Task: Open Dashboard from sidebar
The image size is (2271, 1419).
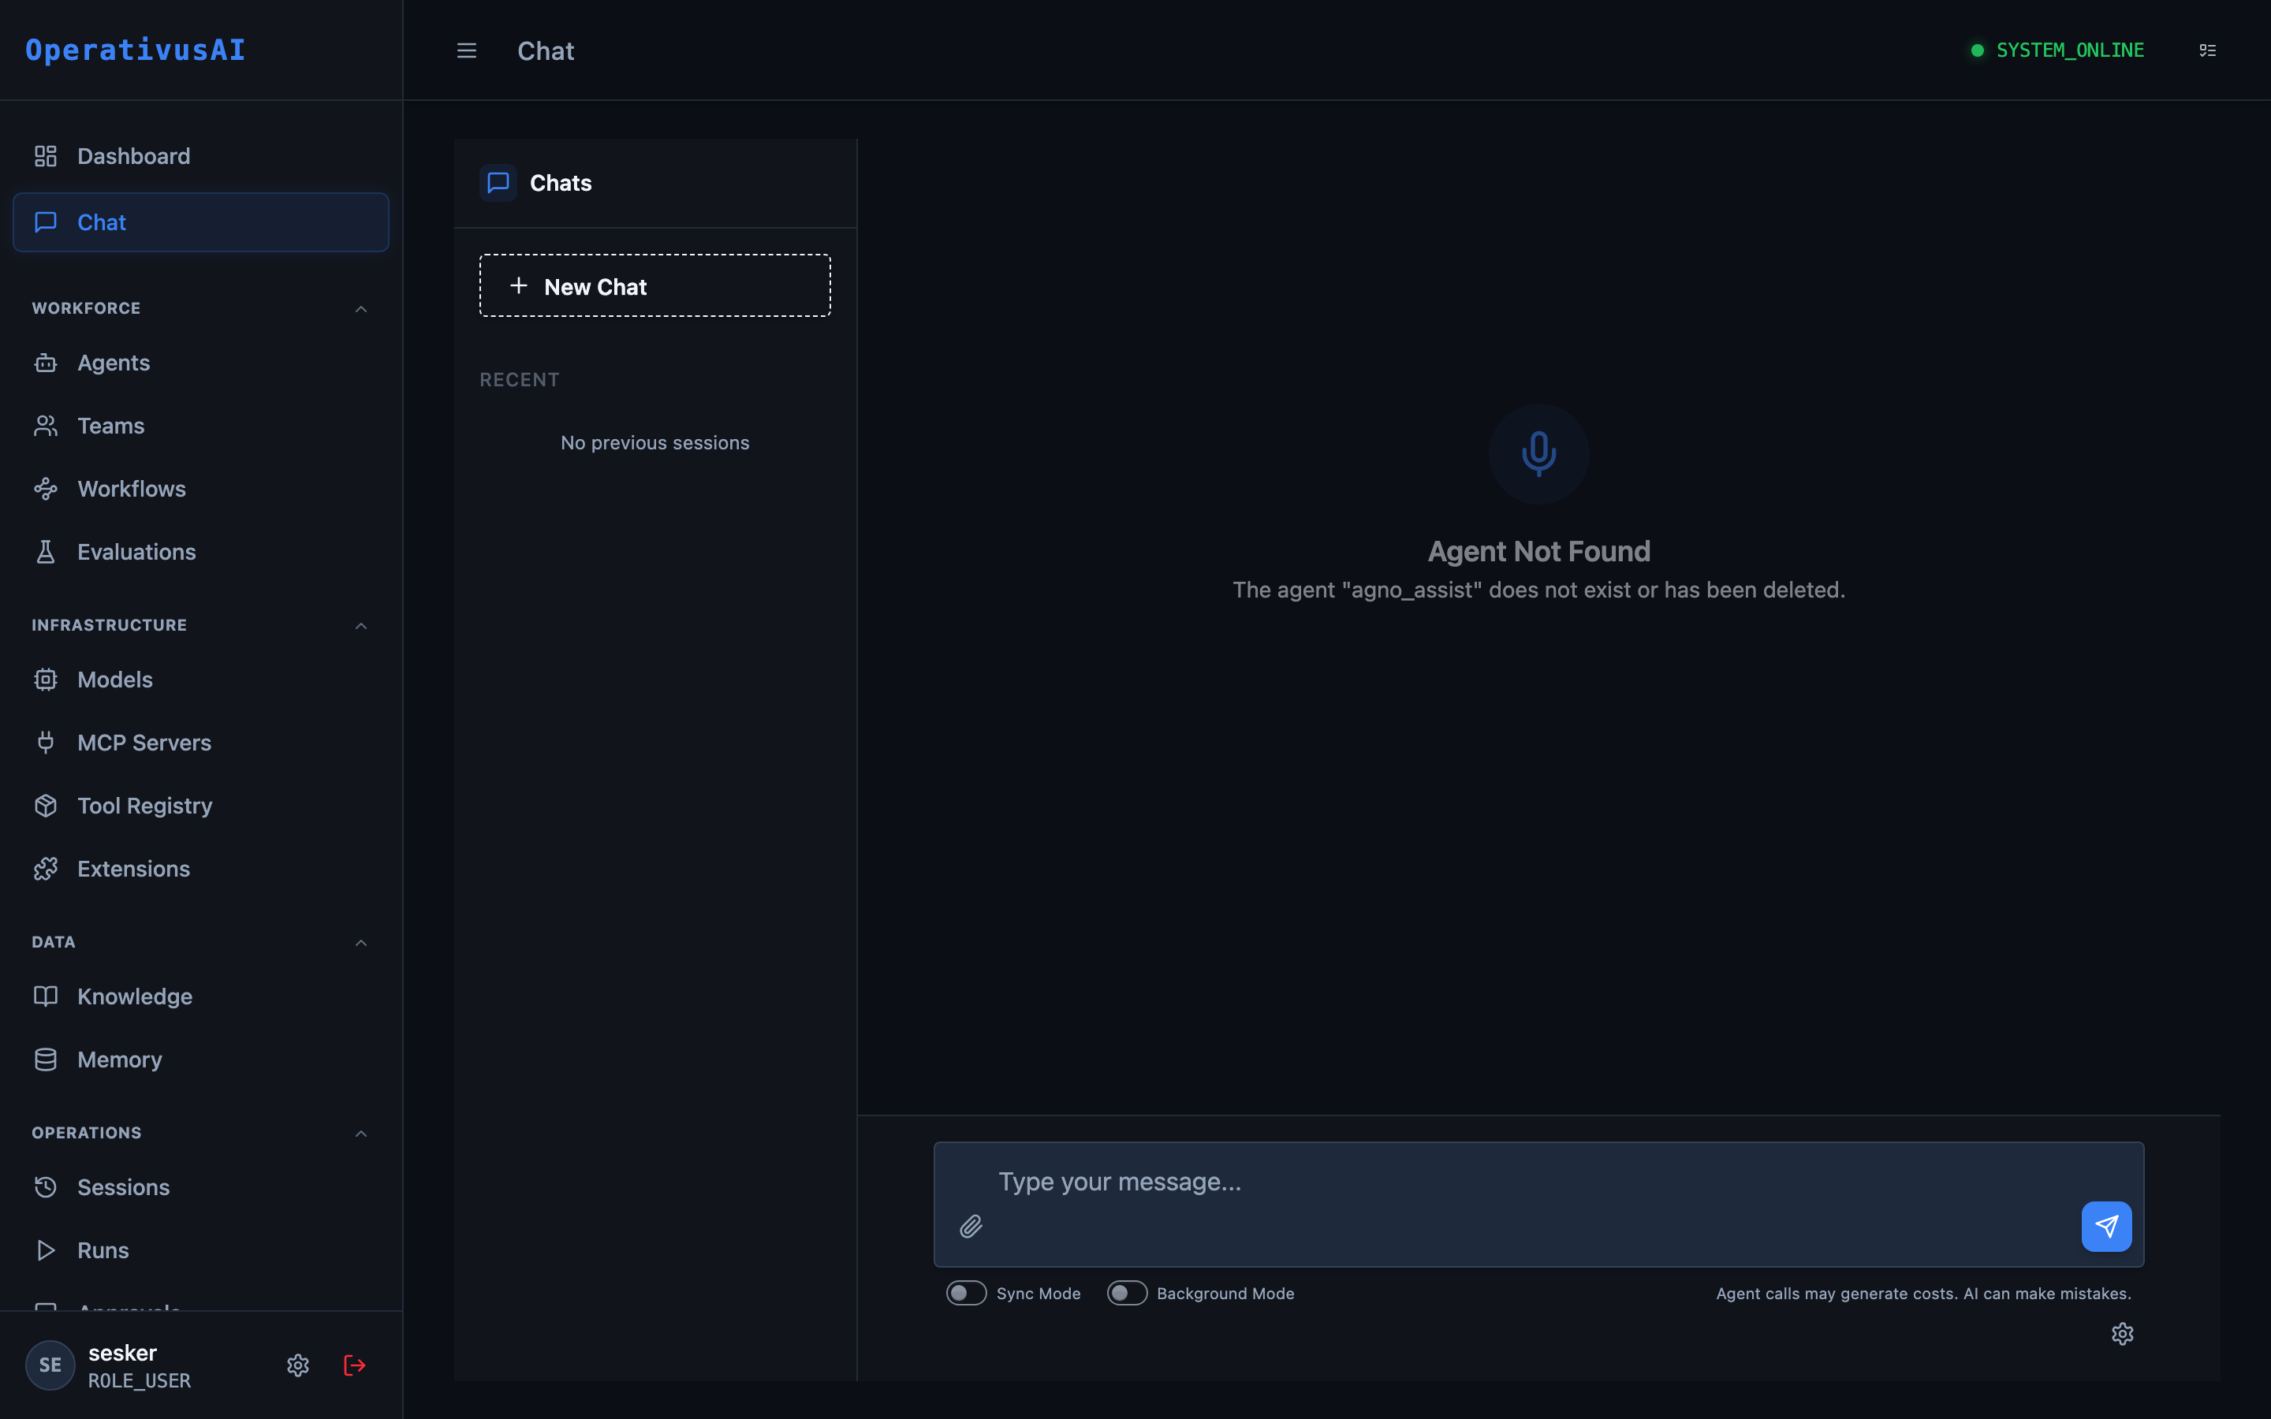Action: (x=201, y=156)
